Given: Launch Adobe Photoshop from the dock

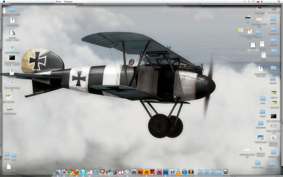Looking at the screenshot, I should 166,172.
